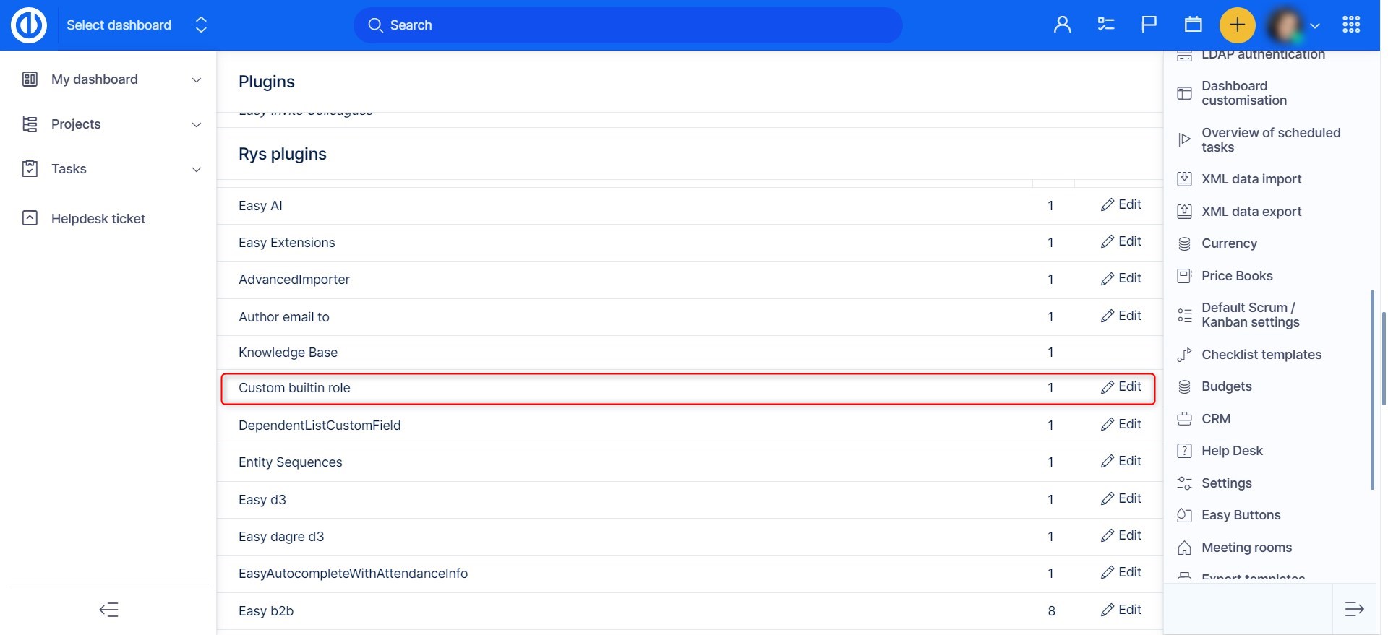Click the flag icon in top bar
The height and width of the screenshot is (635, 1388).
[x=1149, y=25]
